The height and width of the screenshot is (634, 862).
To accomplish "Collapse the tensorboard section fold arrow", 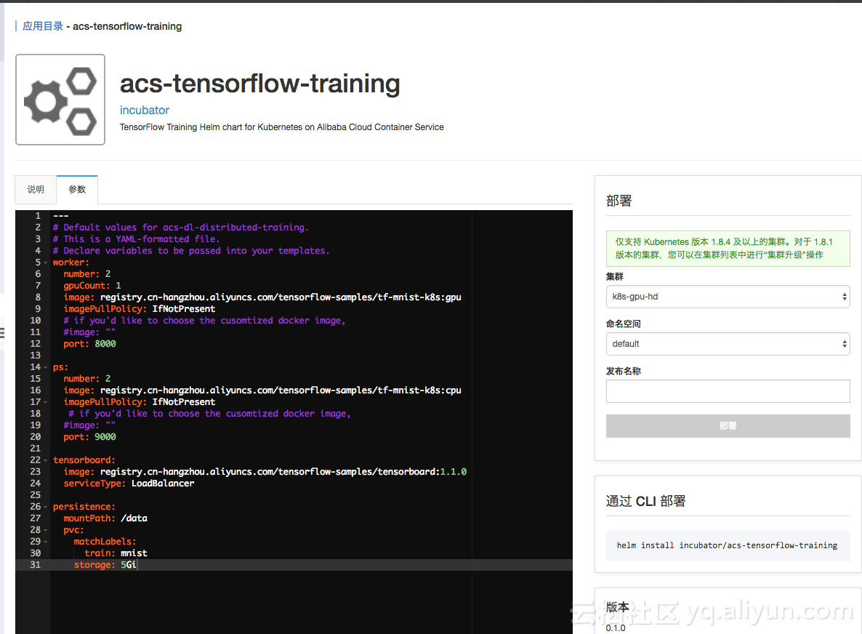I will click(46, 460).
